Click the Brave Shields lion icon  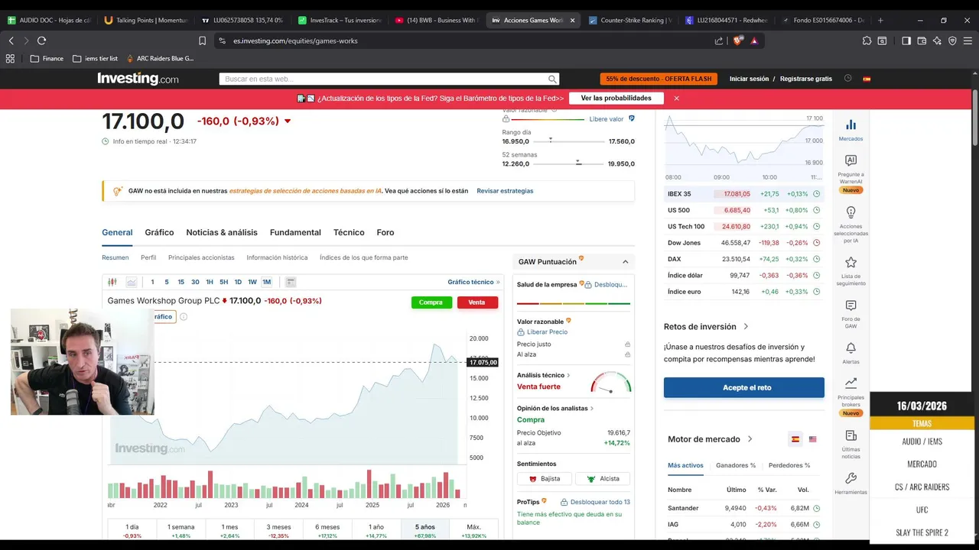coord(737,40)
